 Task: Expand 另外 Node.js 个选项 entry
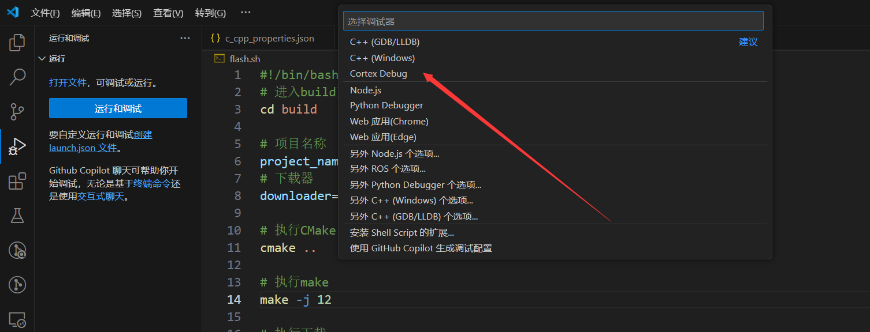click(395, 154)
